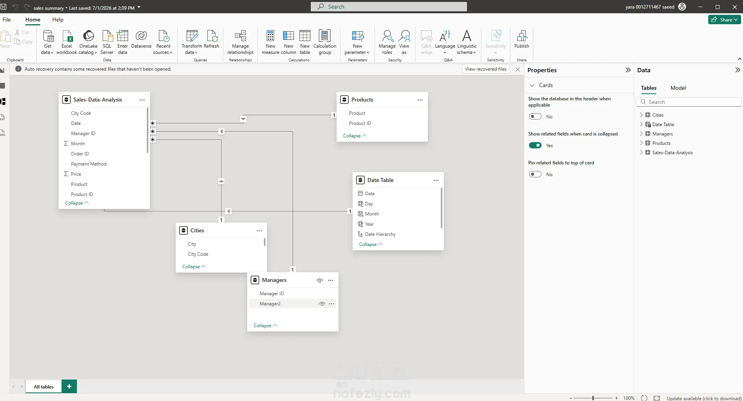The width and height of the screenshot is (743, 401).
Task: Click Update available status message
Action: (x=704, y=398)
